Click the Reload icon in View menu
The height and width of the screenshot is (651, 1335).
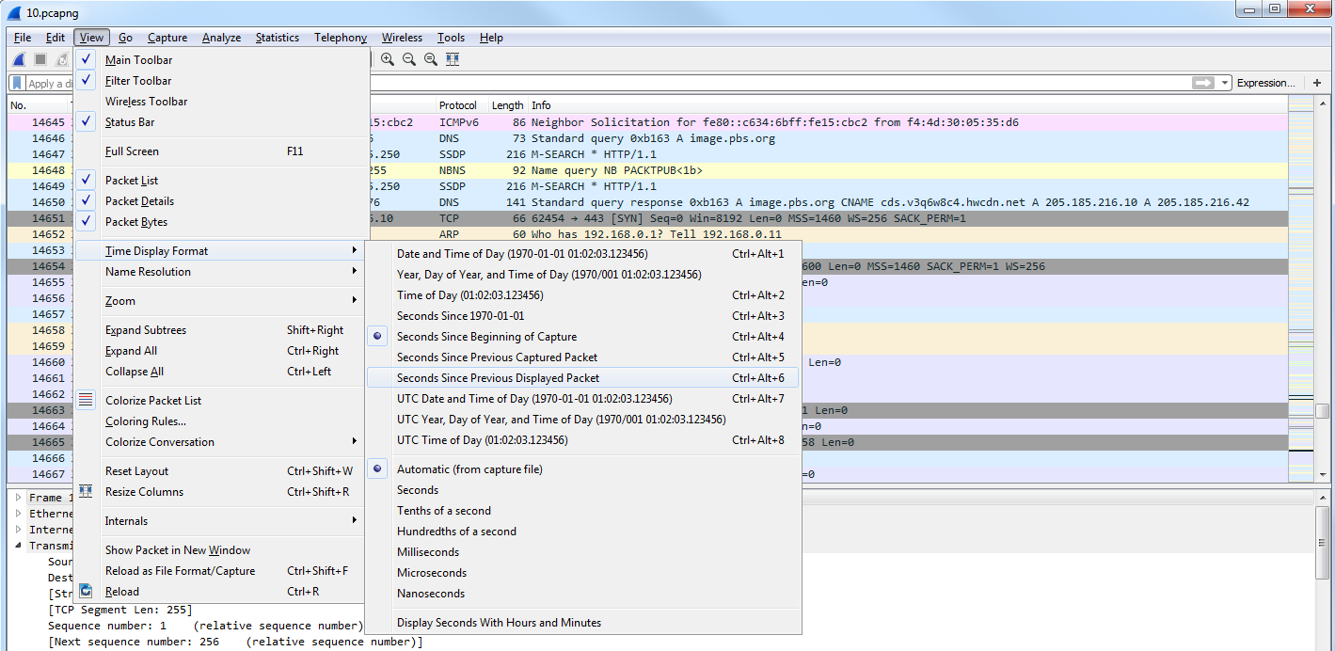[87, 592]
